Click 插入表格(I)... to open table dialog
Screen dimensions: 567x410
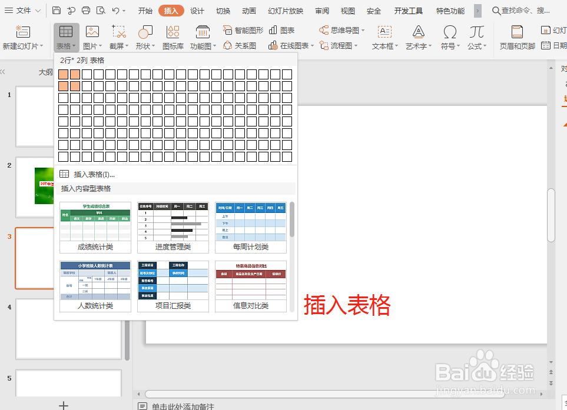coord(93,174)
